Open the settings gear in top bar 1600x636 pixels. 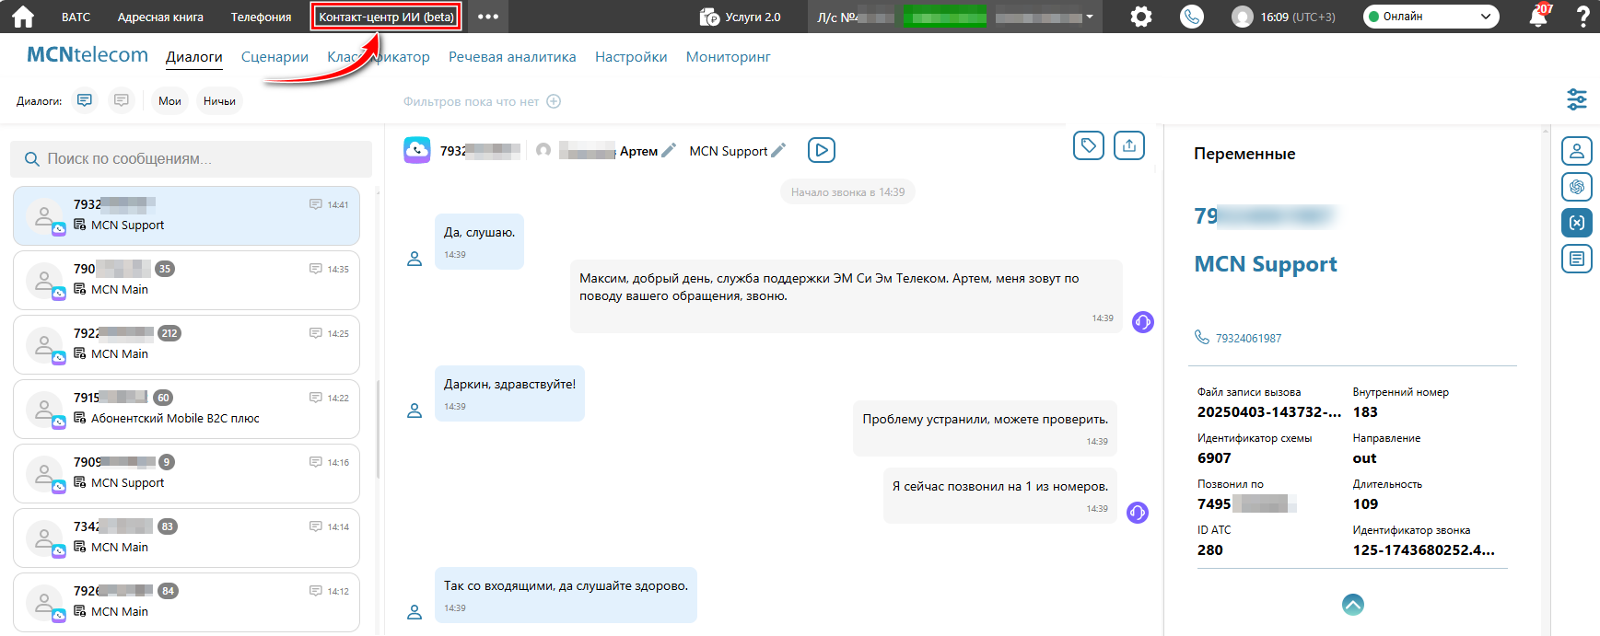tap(1140, 17)
